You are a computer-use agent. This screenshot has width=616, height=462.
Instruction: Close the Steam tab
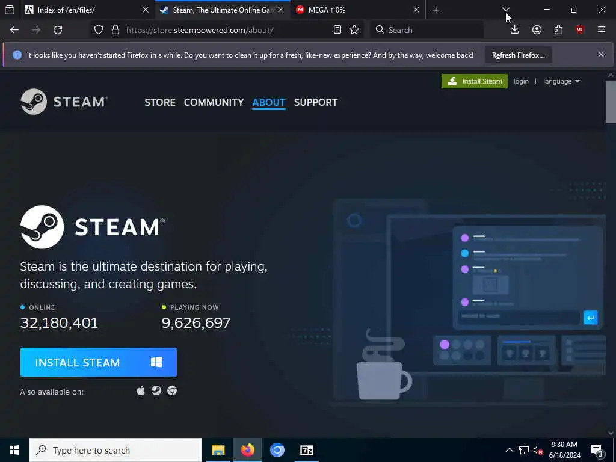[x=281, y=10]
